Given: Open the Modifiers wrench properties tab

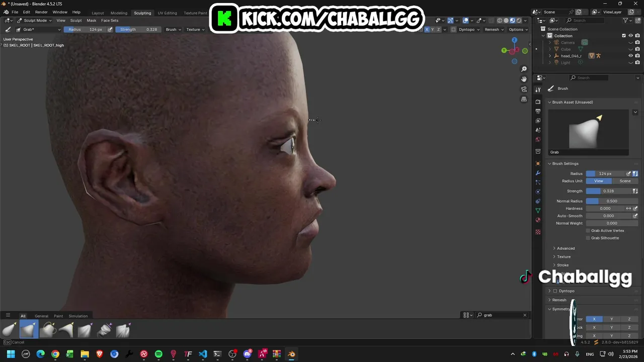Looking at the screenshot, I should 538,173.
